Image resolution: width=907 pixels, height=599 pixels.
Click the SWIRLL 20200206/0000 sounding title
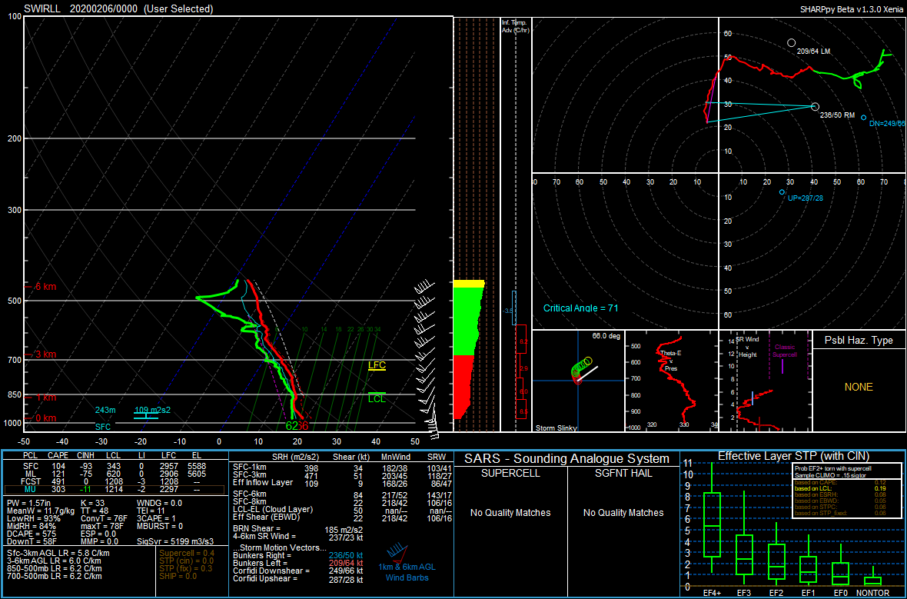118,8
